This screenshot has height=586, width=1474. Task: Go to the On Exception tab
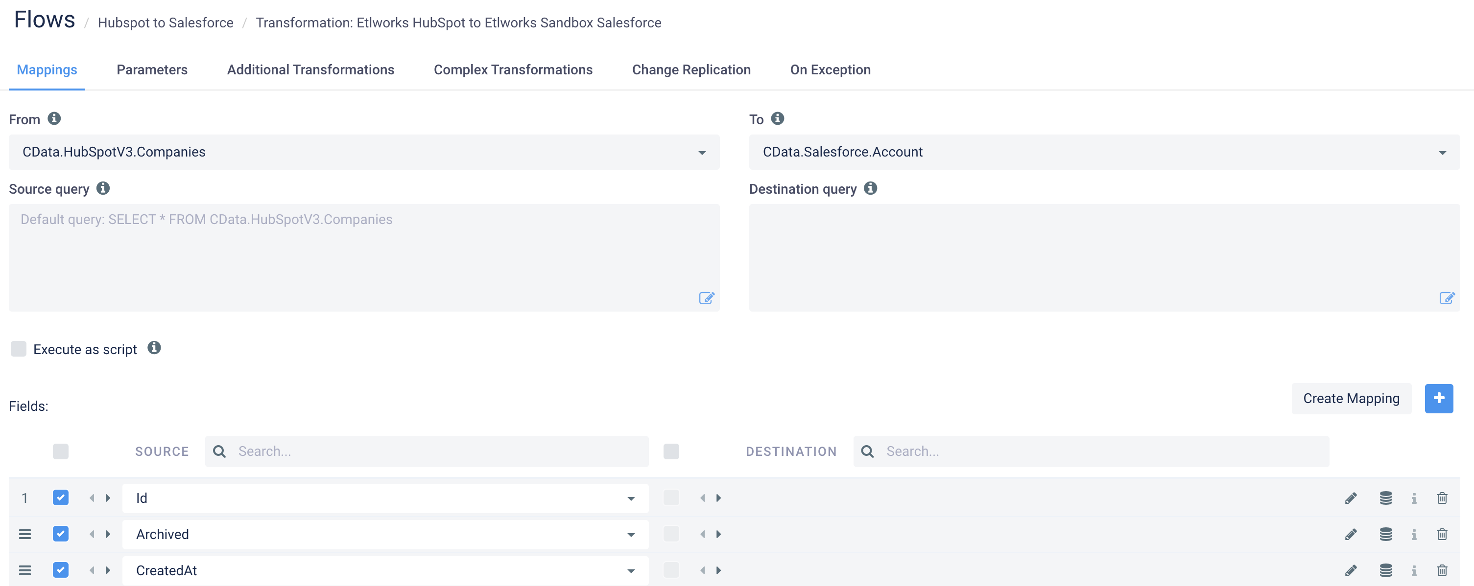830,70
